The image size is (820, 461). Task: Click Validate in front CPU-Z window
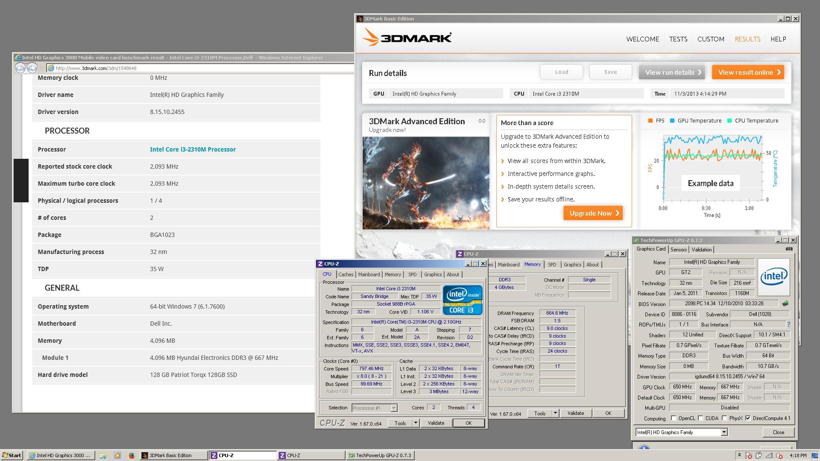tap(436, 423)
